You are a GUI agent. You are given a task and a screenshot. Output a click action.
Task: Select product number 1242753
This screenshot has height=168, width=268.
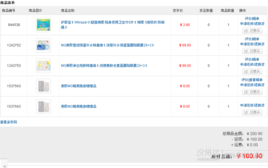14,66
